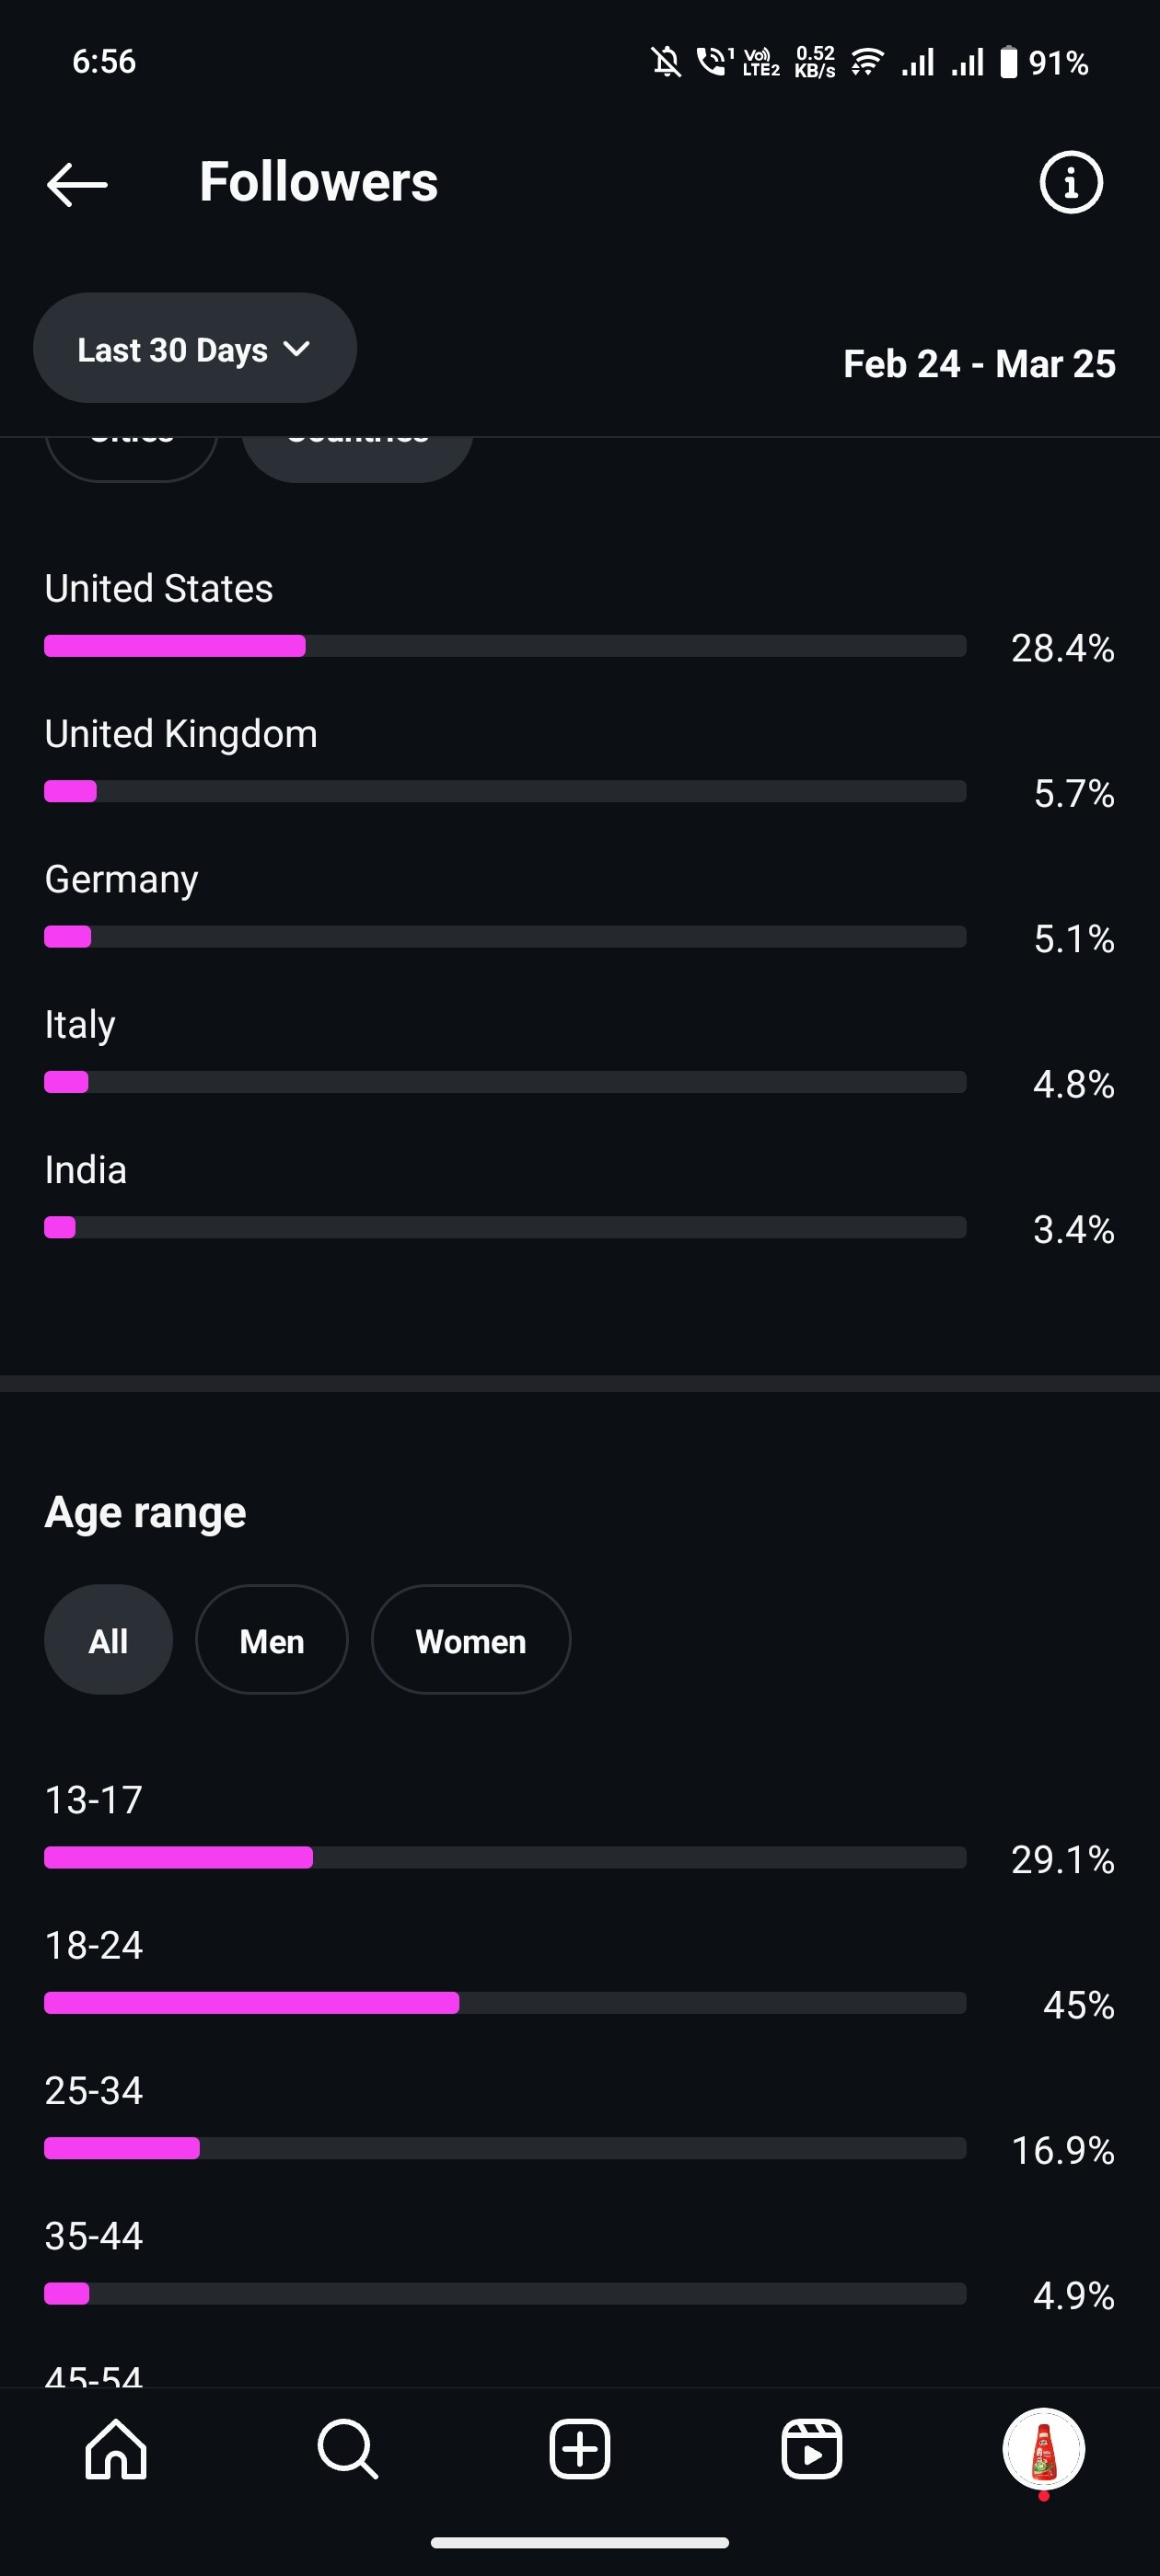
Task: Open the info icon beside Followers
Action: [x=1071, y=183]
